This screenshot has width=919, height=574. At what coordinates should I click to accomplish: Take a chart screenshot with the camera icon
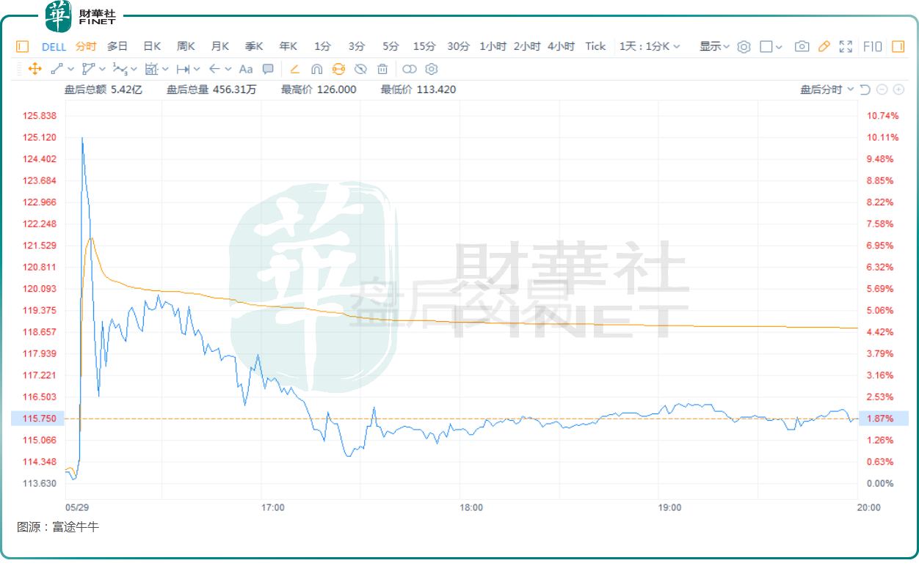tap(802, 46)
